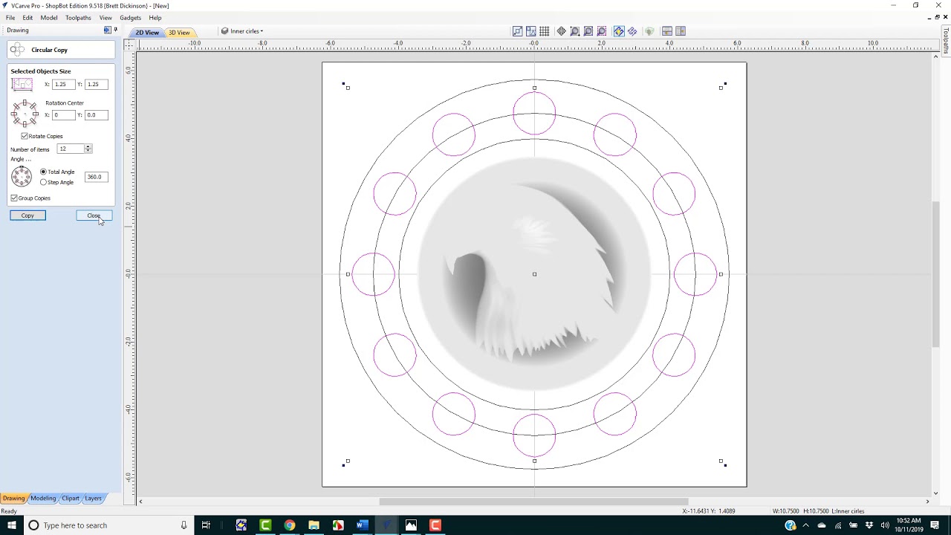
Task: Click the Copy button
Action: click(27, 215)
